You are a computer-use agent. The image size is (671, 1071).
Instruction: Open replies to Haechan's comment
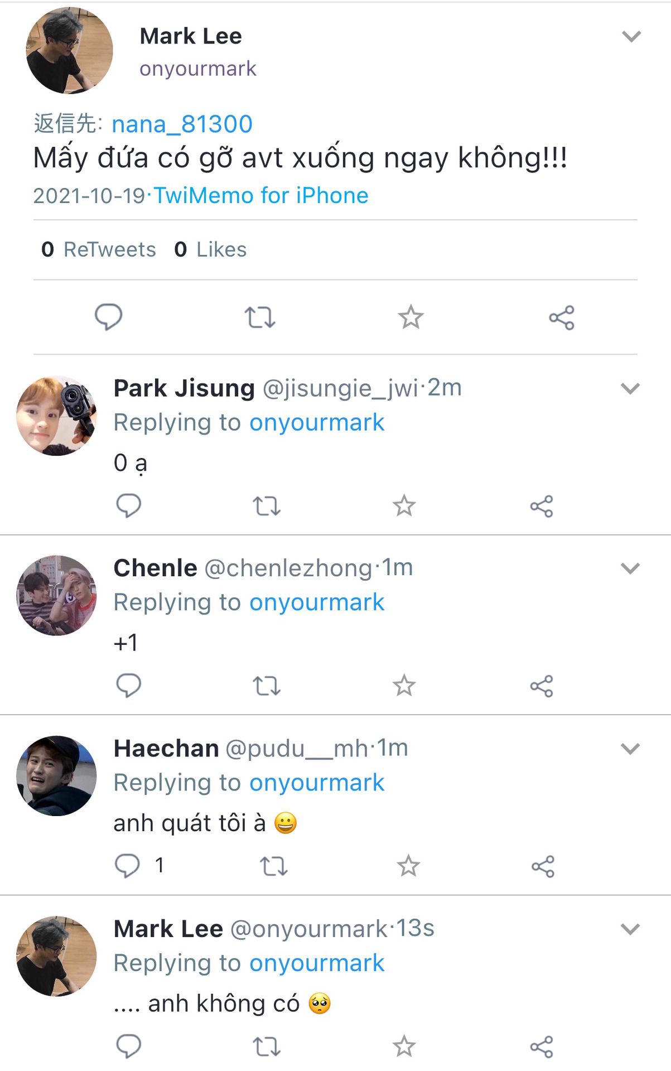(x=127, y=866)
